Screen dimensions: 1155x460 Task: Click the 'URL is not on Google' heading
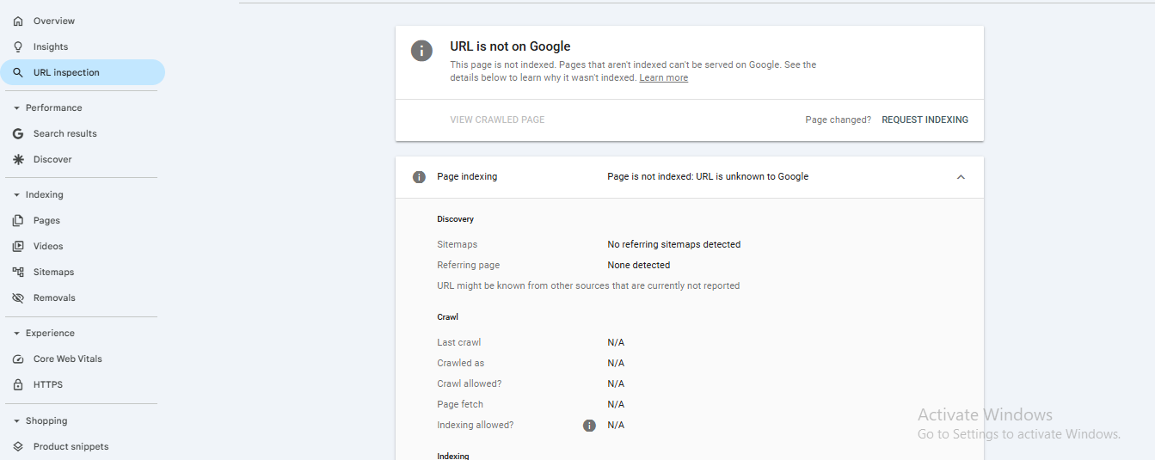coord(510,46)
